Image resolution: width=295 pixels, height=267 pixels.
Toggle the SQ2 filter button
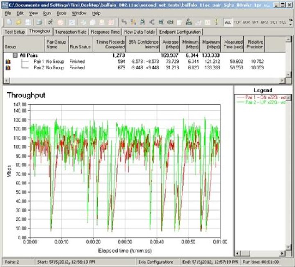(283, 22)
